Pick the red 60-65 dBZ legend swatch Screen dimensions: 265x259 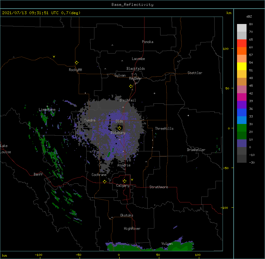click(242, 43)
